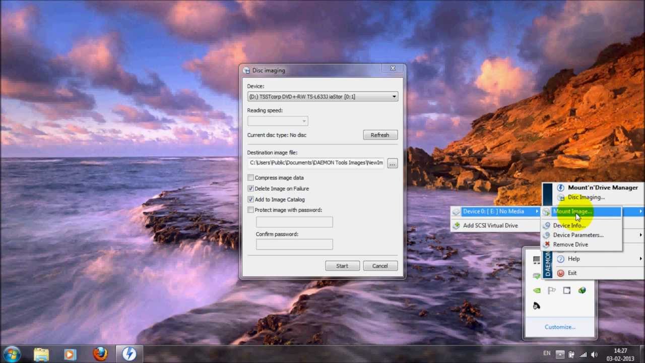This screenshot has width=645, height=363.
Task: Click the Disc imaging title bar icon
Action: [x=246, y=71]
